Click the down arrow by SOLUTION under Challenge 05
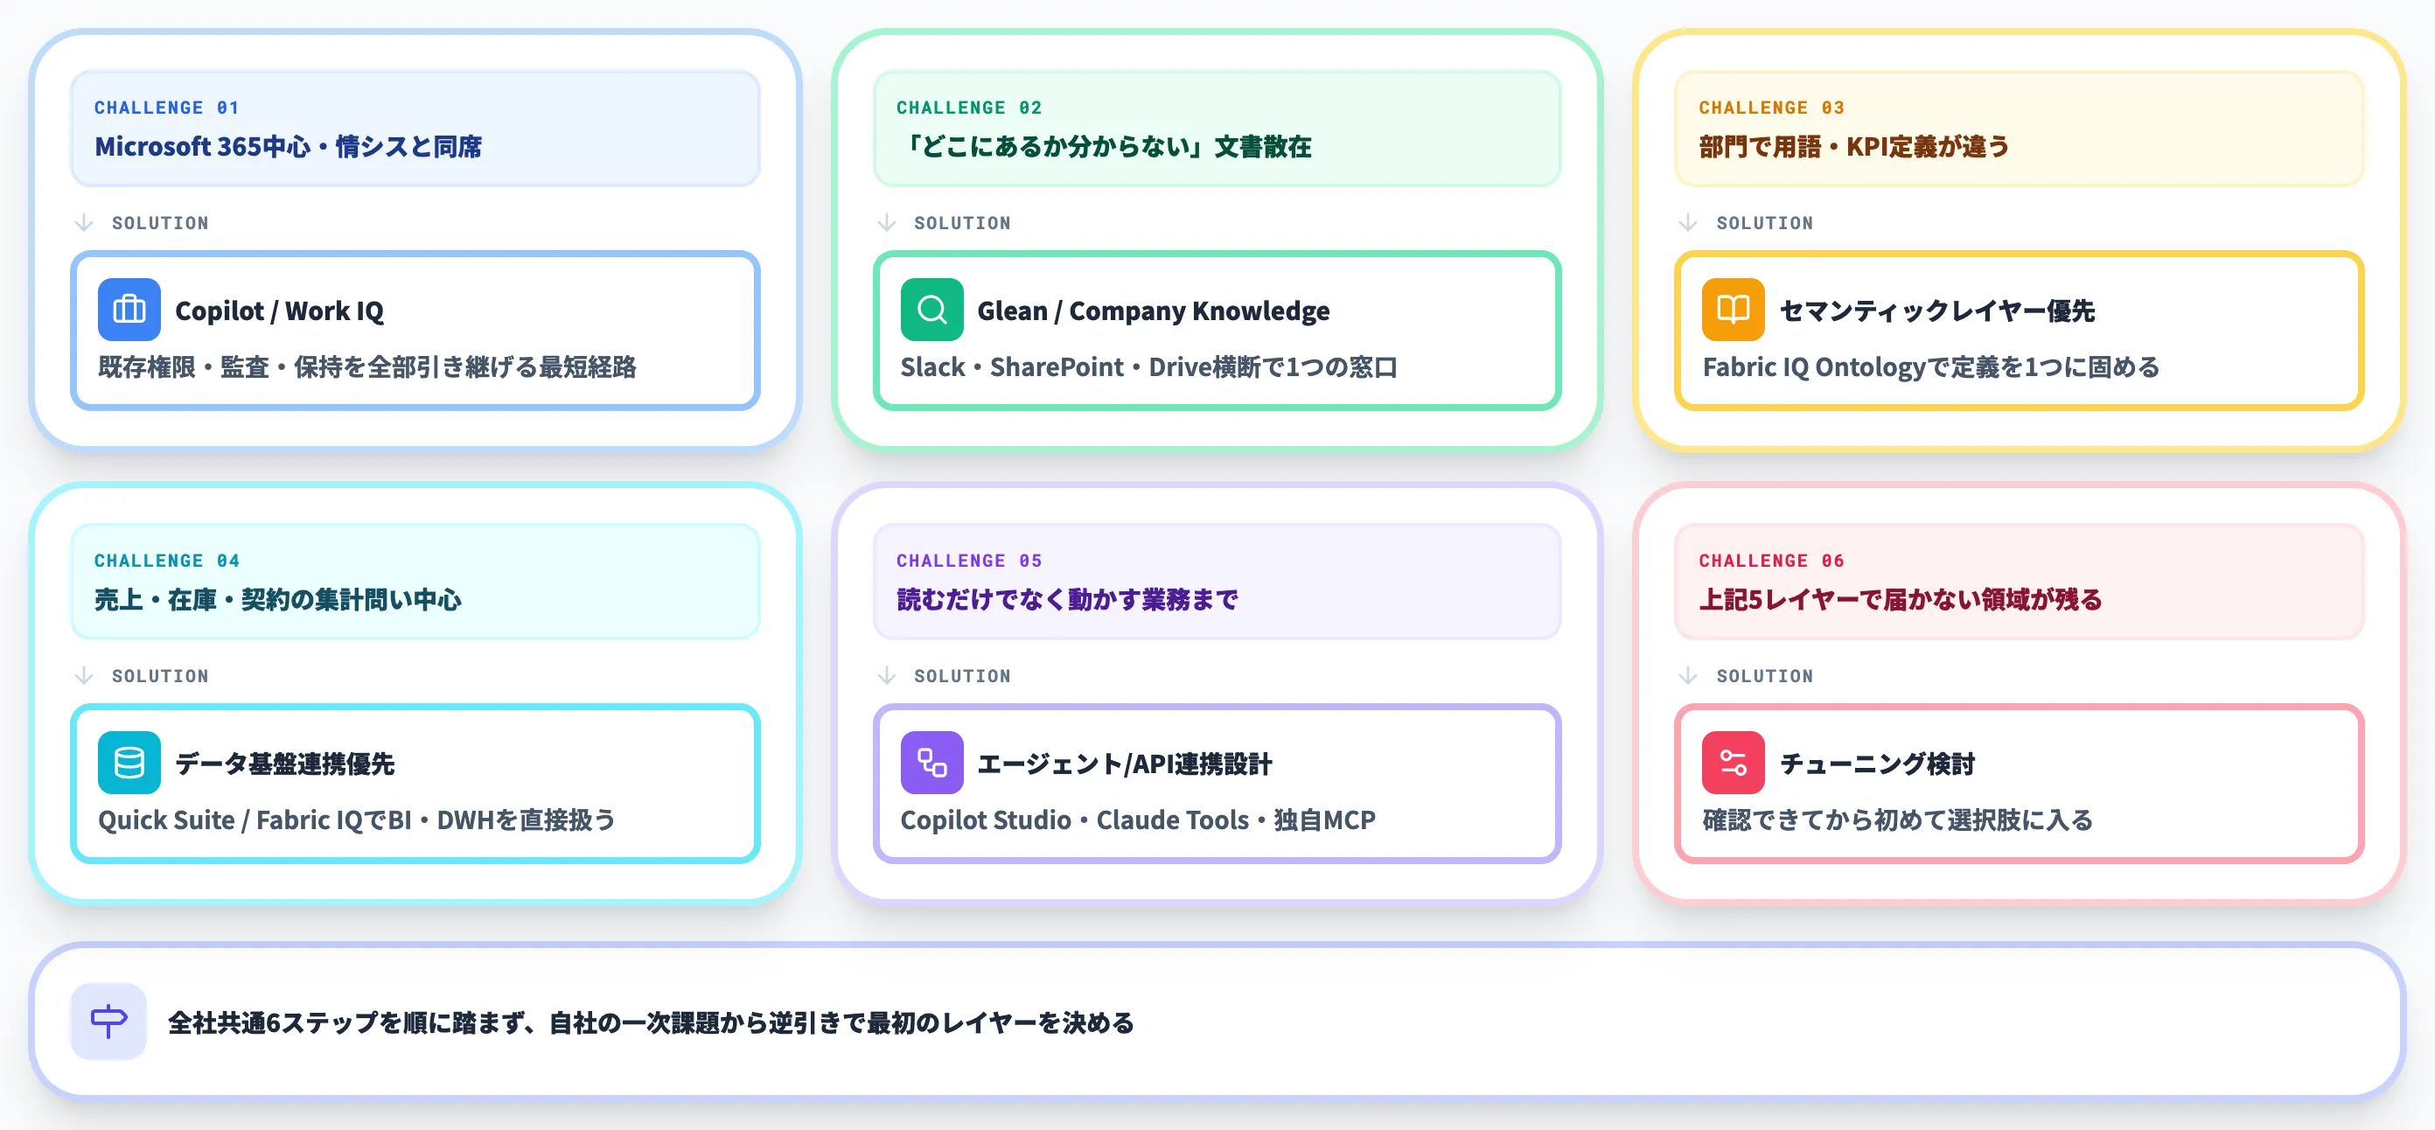 tap(887, 675)
